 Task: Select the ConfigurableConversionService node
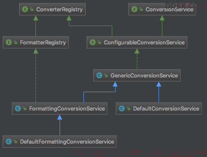tap(137, 42)
